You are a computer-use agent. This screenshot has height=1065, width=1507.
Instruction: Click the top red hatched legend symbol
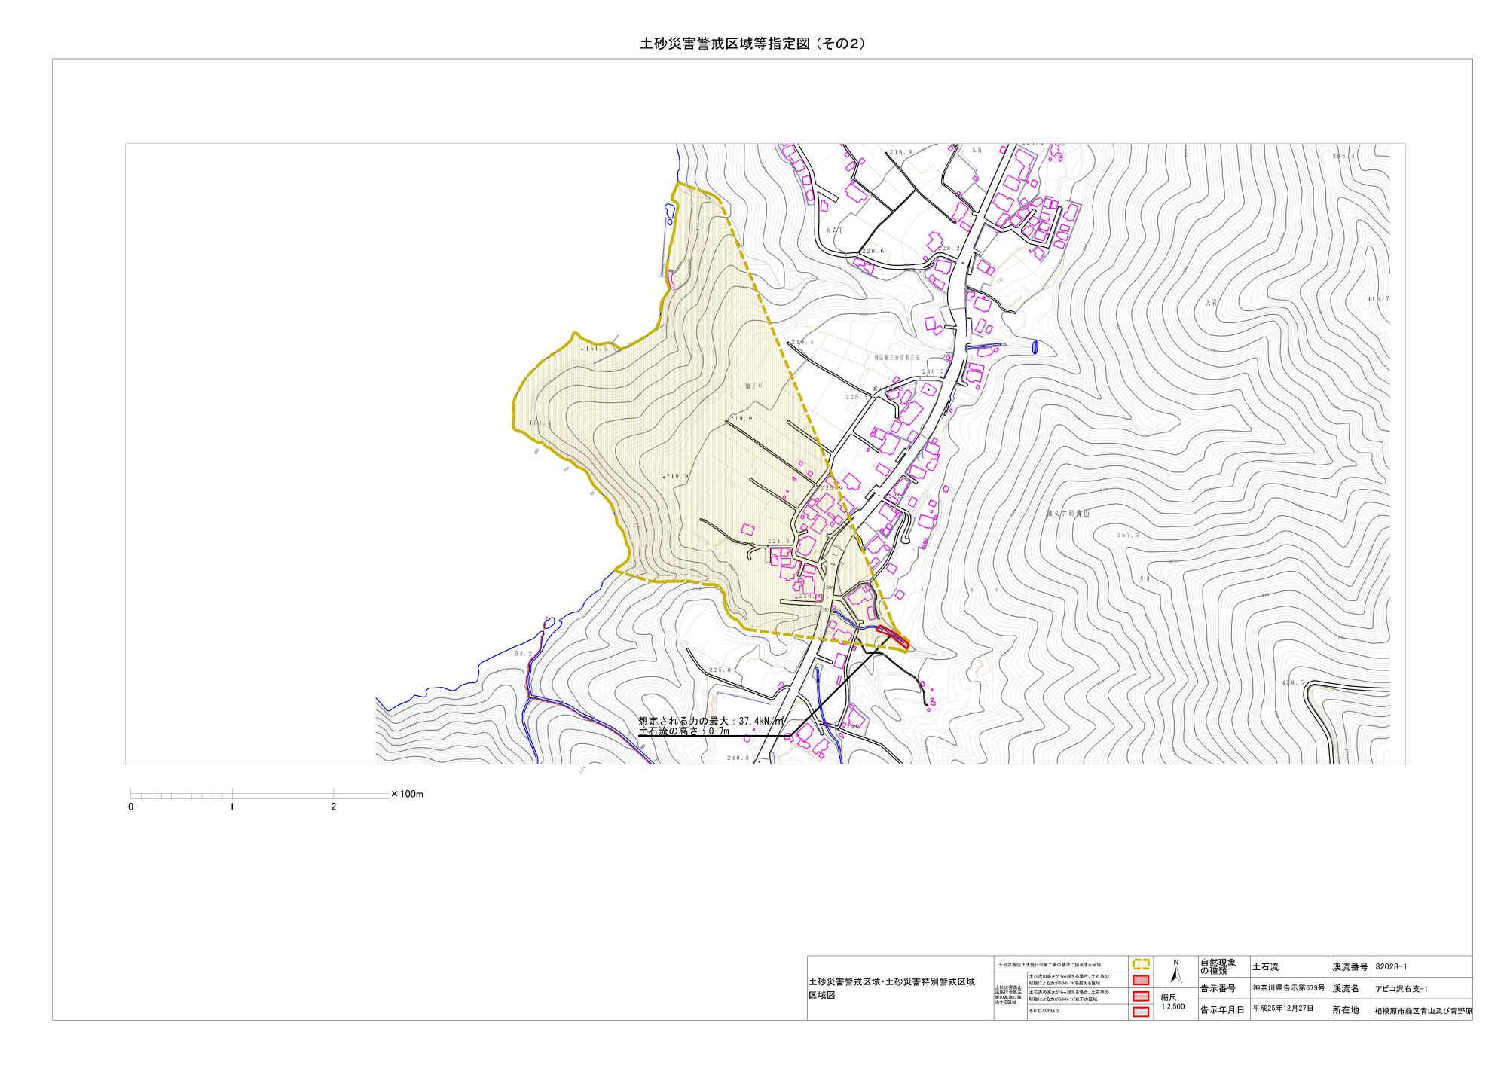point(1141,980)
